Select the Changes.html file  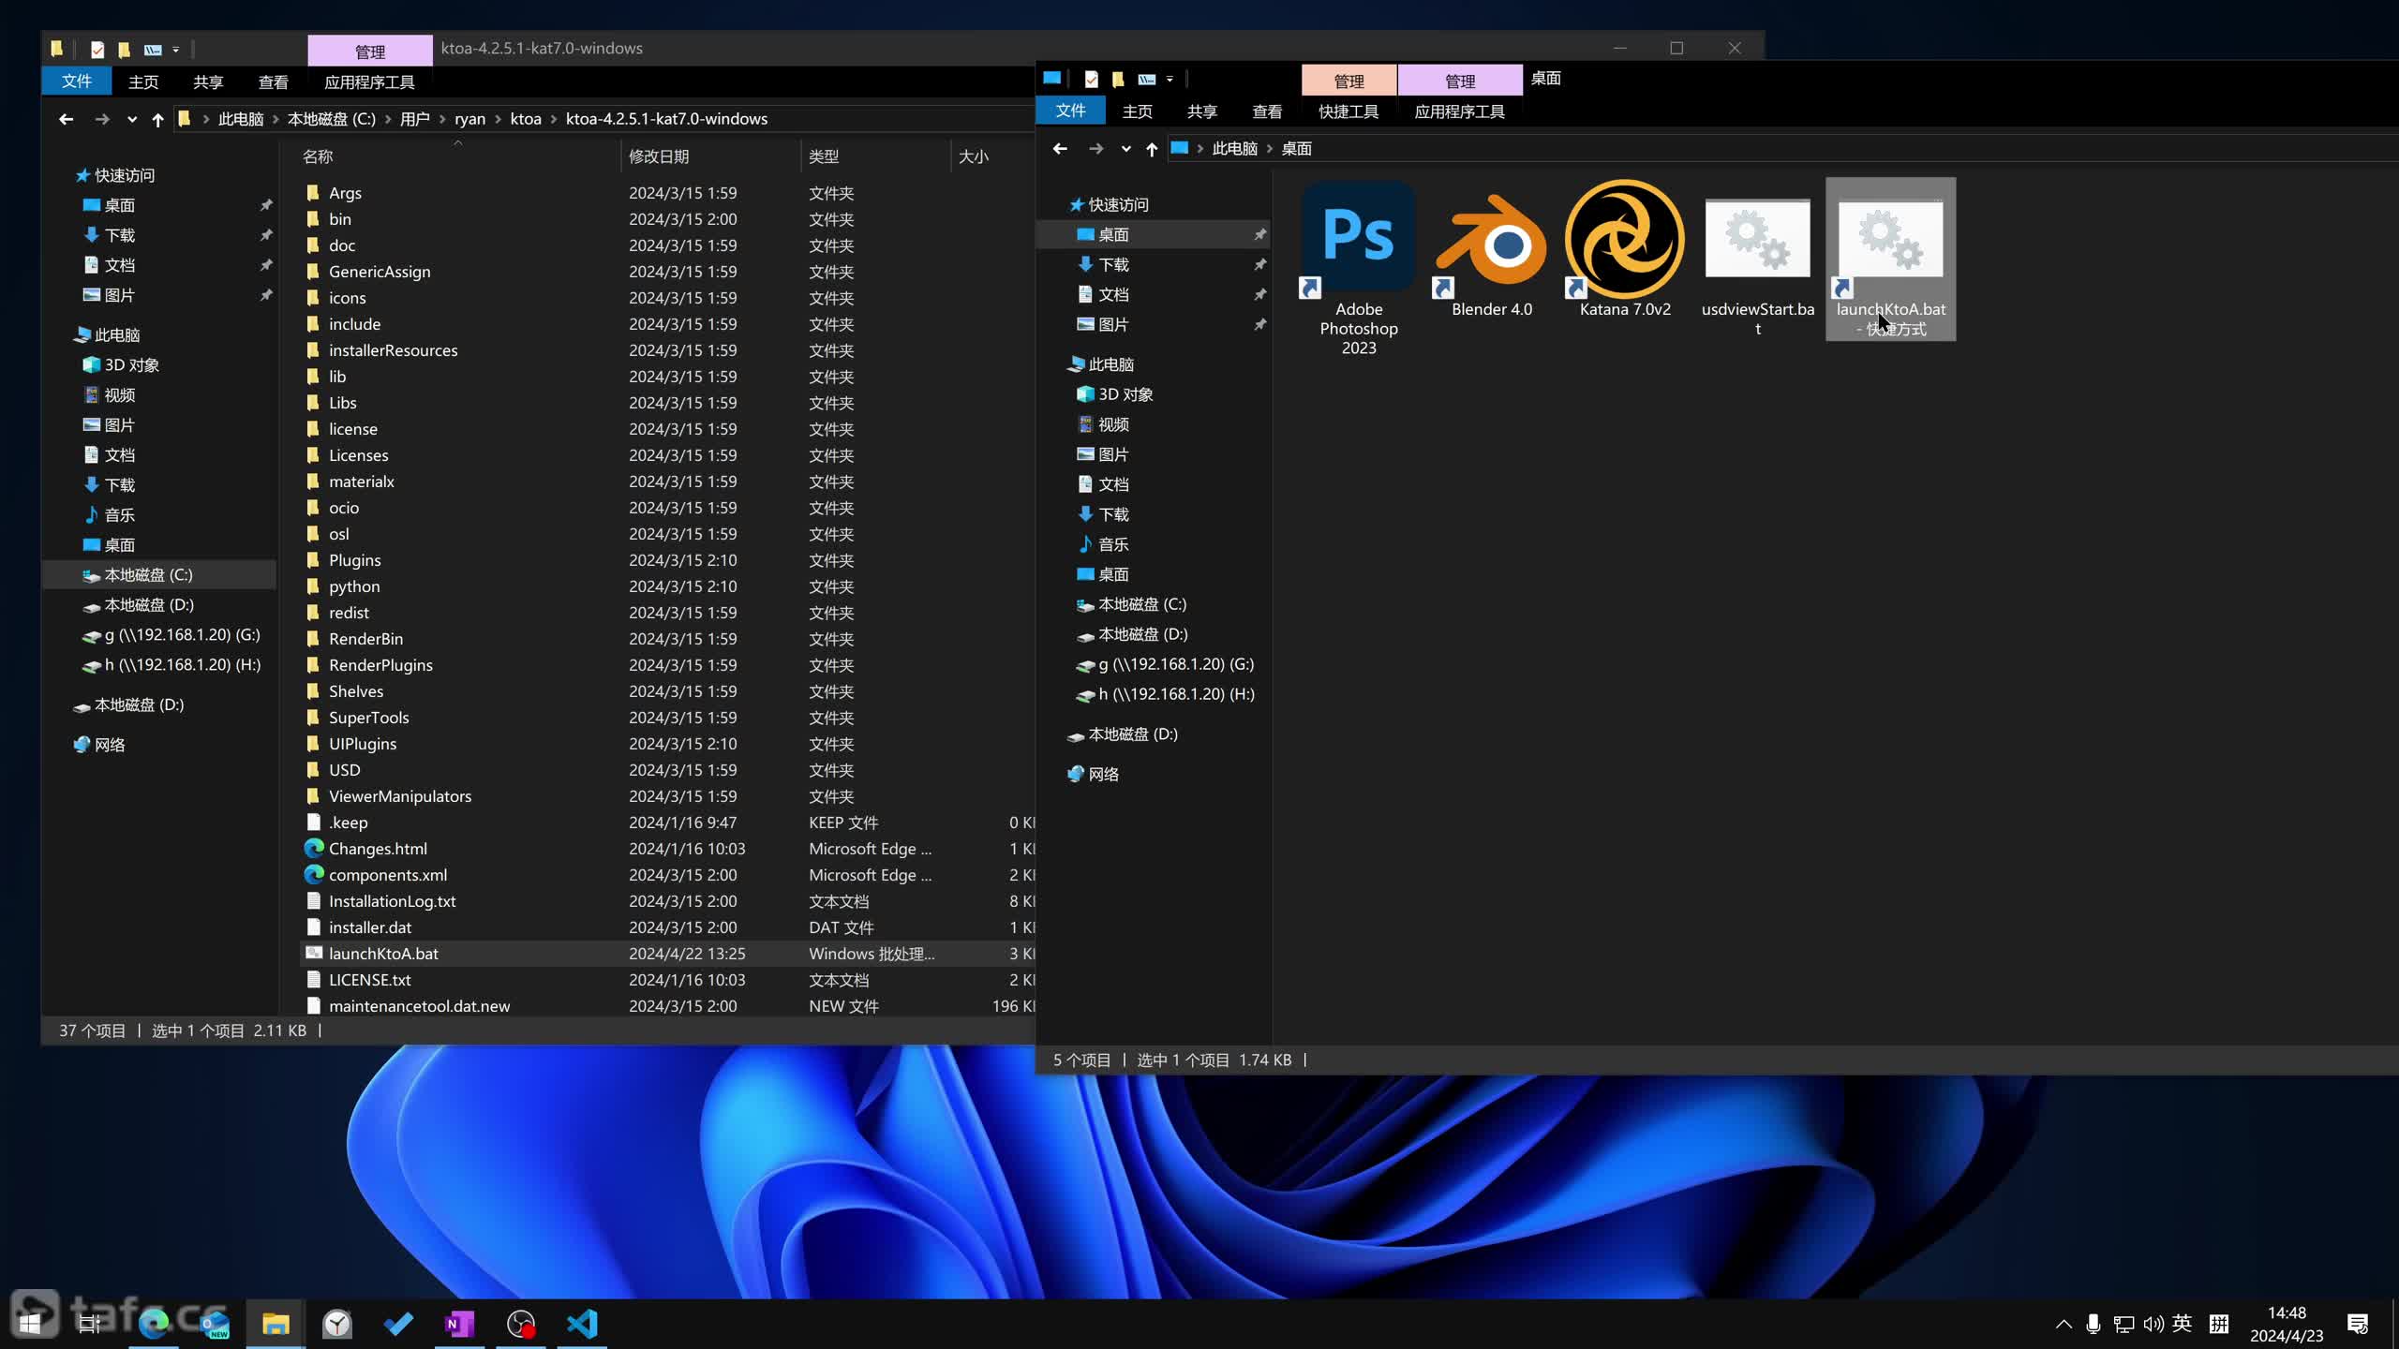[378, 849]
